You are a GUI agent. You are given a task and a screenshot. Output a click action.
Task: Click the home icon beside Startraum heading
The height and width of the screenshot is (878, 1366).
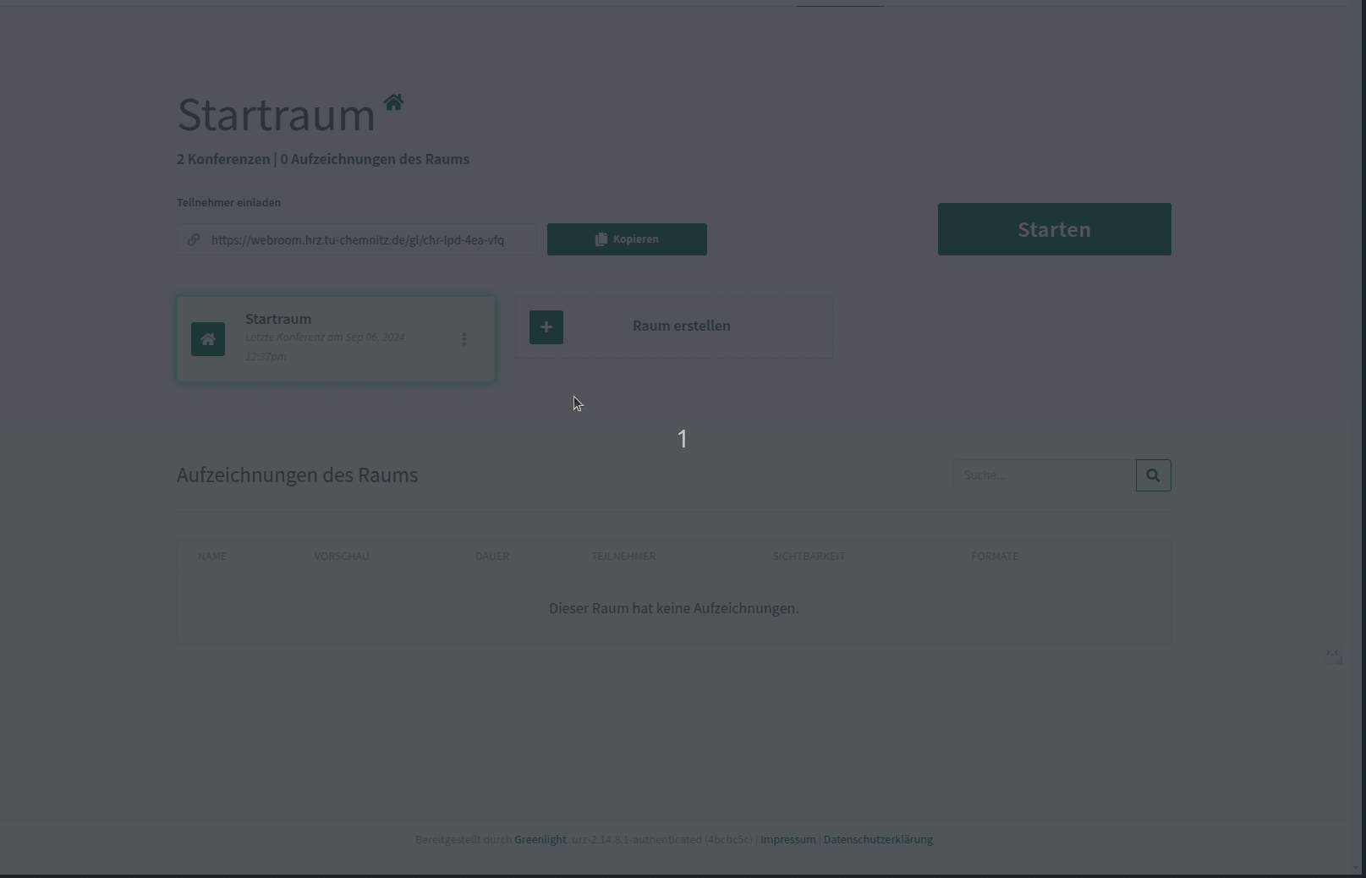tap(393, 102)
